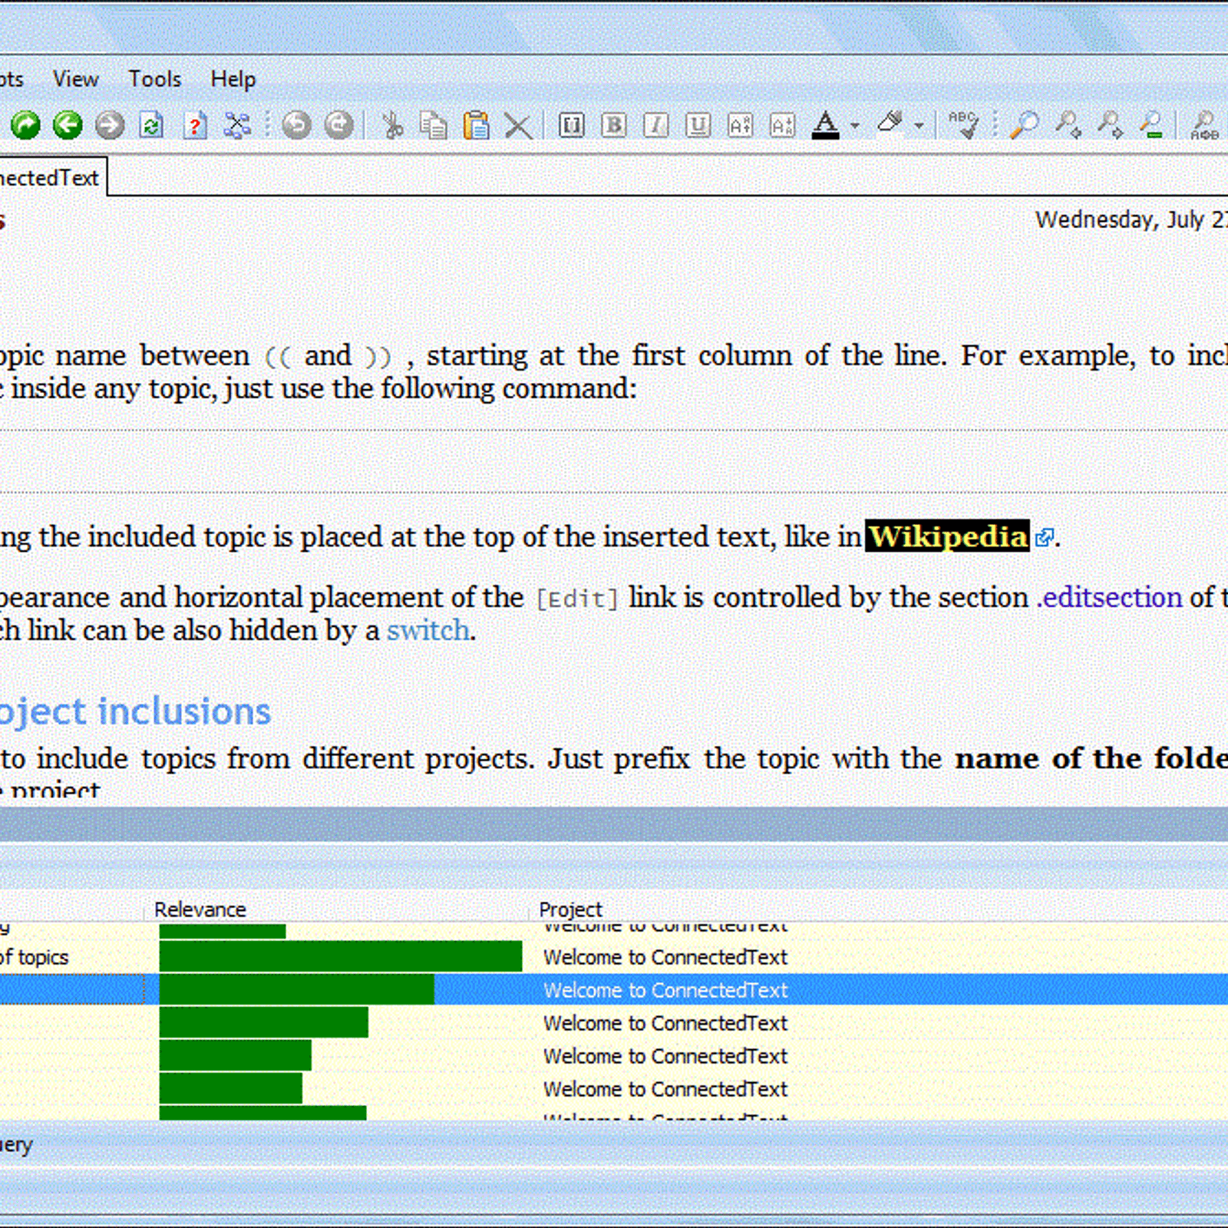Click the Paste clipboard icon
The height and width of the screenshot is (1228, 1228).
tap(477, 125)
